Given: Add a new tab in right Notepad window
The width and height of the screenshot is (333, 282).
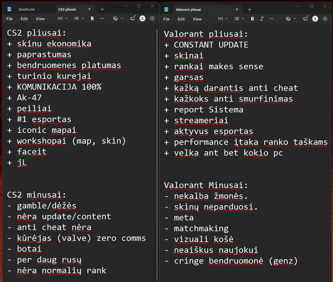Looking at the screenshot, I should tap(250, 10).
